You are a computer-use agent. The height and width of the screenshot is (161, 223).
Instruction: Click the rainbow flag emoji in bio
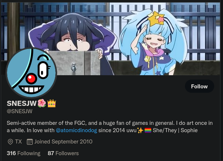coord(148,130)
